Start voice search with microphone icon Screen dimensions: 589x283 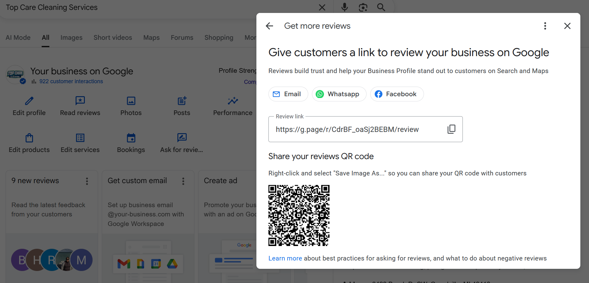click(x=345, y=7)
